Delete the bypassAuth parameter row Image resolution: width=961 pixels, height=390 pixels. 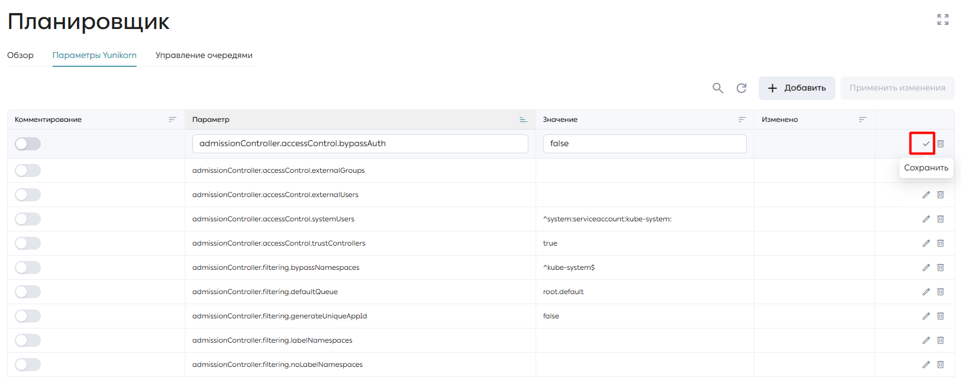(x=940, y=144)
